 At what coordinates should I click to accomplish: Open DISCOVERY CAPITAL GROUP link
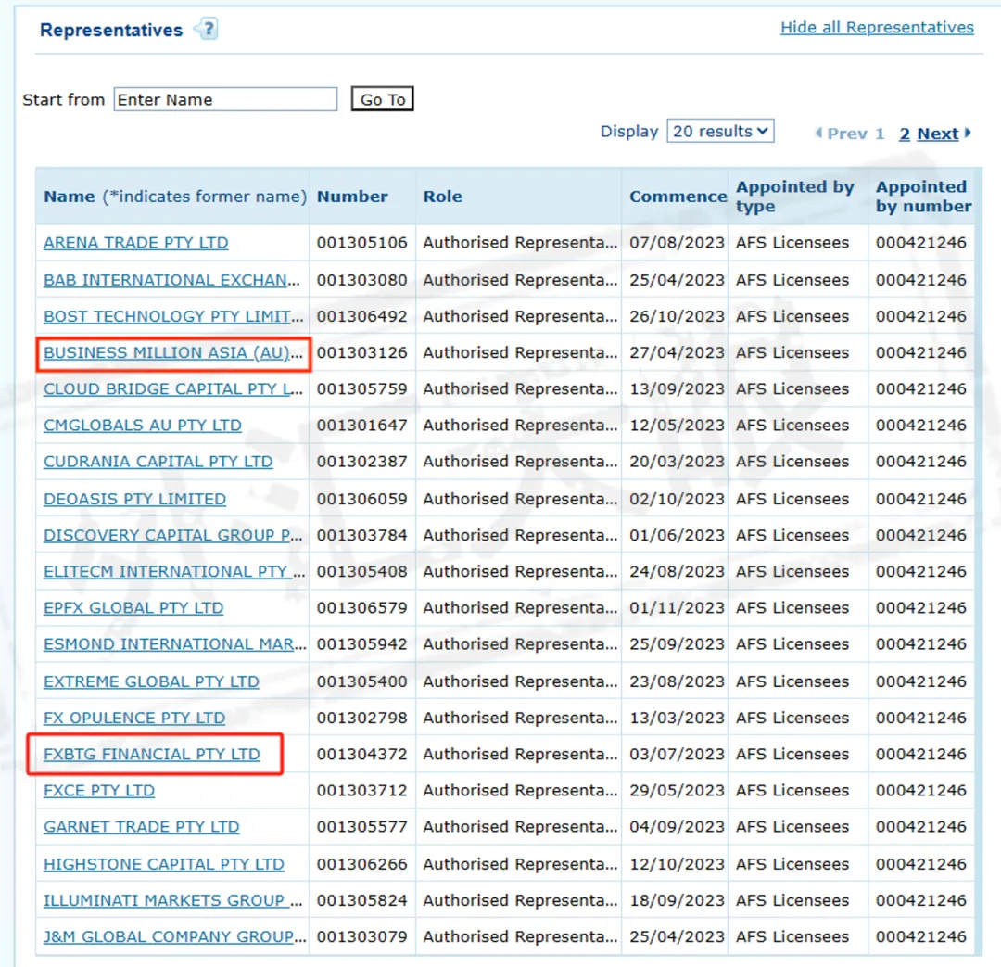[173, 535]
